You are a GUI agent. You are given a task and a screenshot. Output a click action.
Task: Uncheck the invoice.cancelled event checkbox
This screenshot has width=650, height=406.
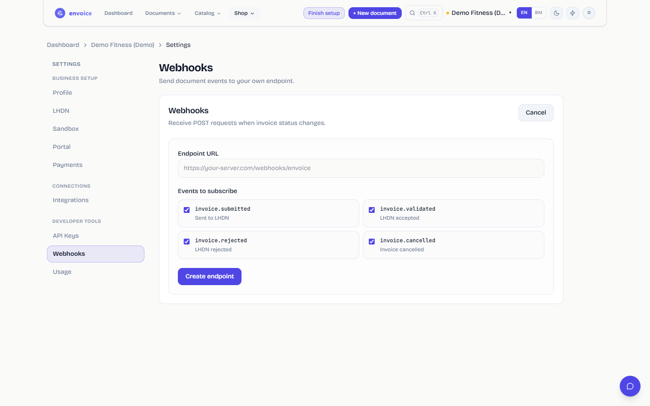pos(371,241)
